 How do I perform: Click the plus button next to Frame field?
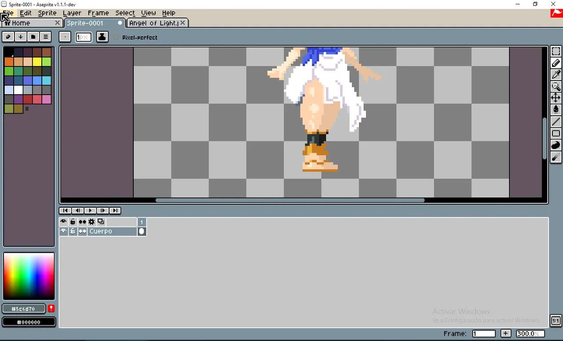[x=506, y=334]
